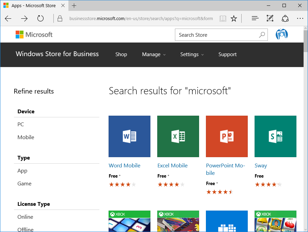
Task: Filter results by PC device
Action: pyautogui.click(x=21, y=125)
